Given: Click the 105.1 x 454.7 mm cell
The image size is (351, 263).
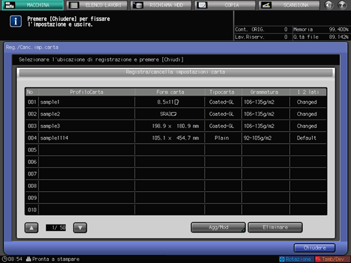Looking at the screenshot, I should [170, 138].
